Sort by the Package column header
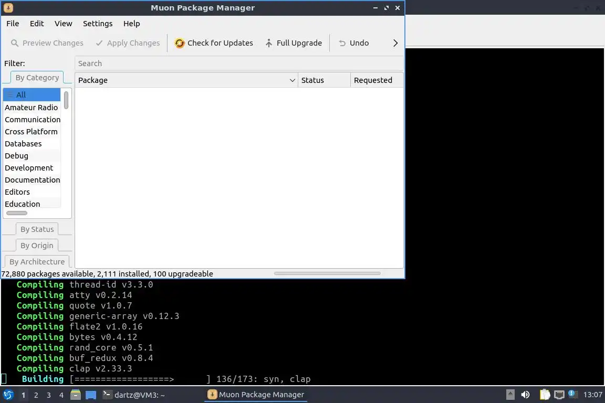This screenshot has height=403, width=605. (186, 80)
